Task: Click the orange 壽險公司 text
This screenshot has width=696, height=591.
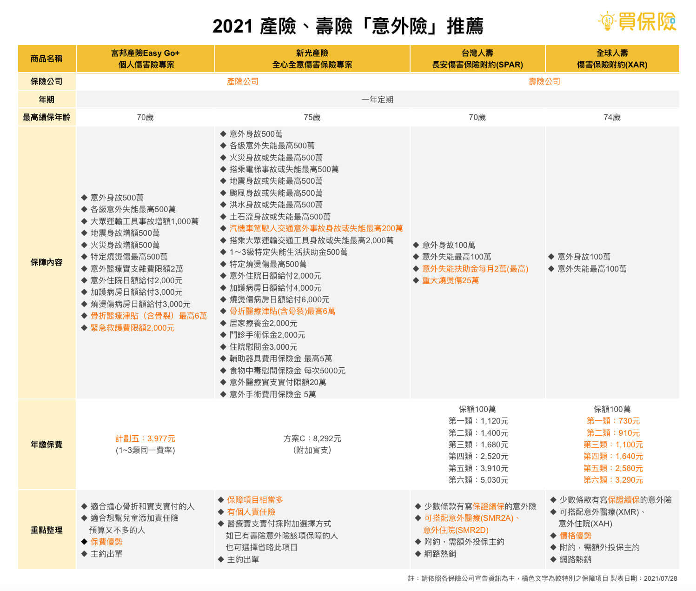Action: [544, 81]
